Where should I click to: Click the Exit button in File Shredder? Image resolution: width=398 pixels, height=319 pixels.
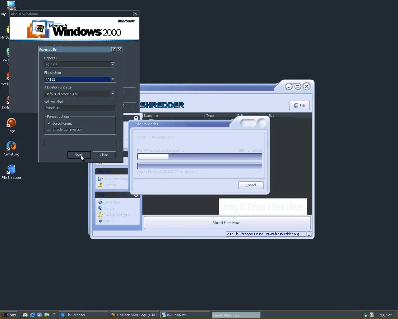click(x=299, y=106)
